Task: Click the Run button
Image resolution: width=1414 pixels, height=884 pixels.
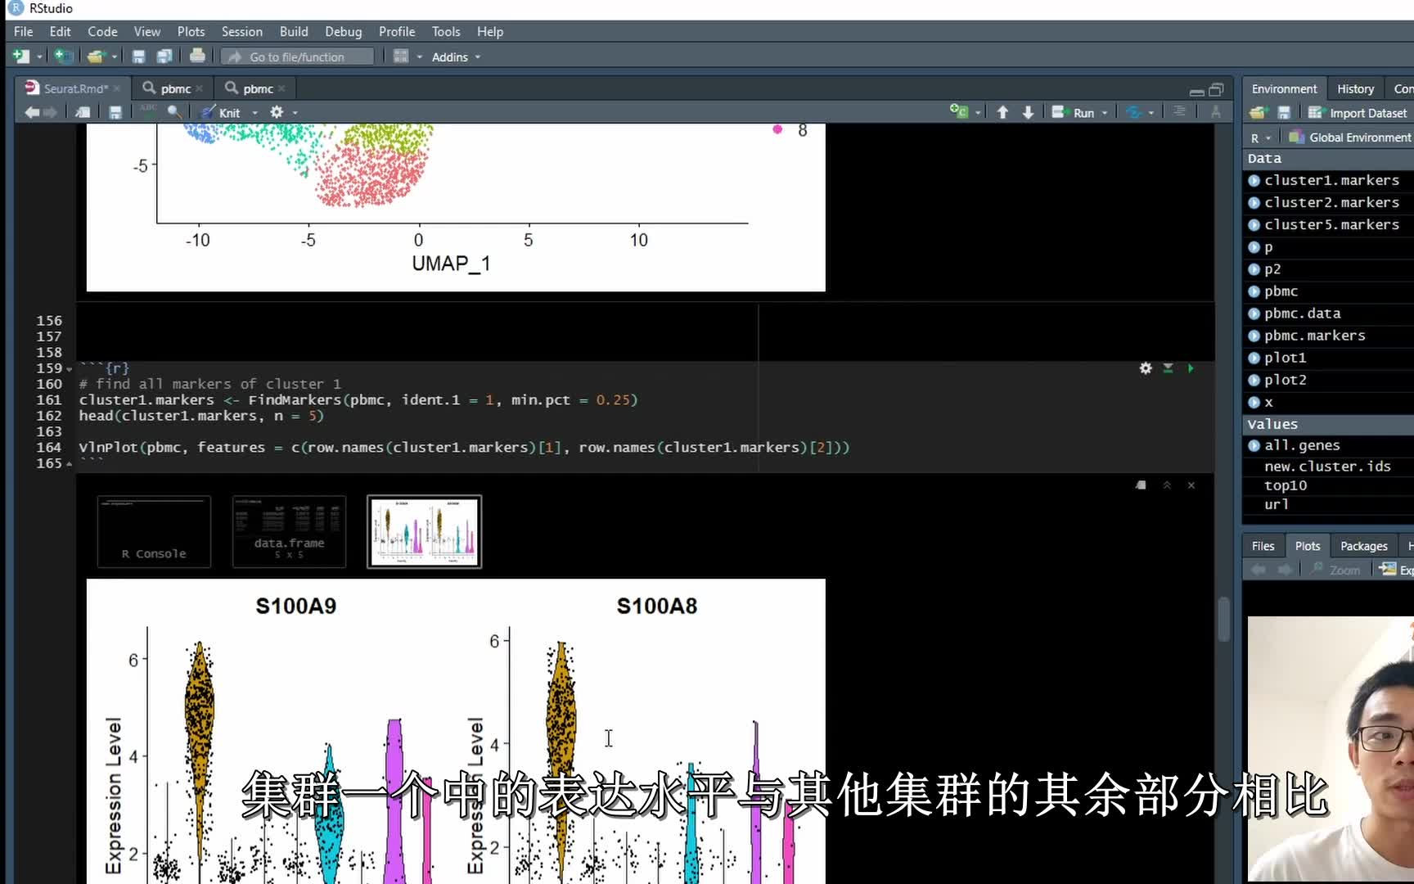Action: point(1074,112)
